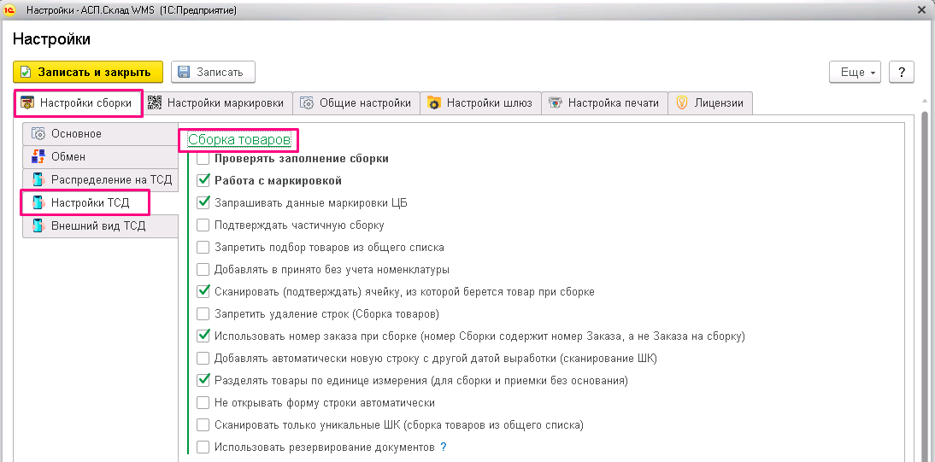Screen dimensions: 935x462
Task: Click the gear icon for Общие настройки
Action: pos(307,102)
